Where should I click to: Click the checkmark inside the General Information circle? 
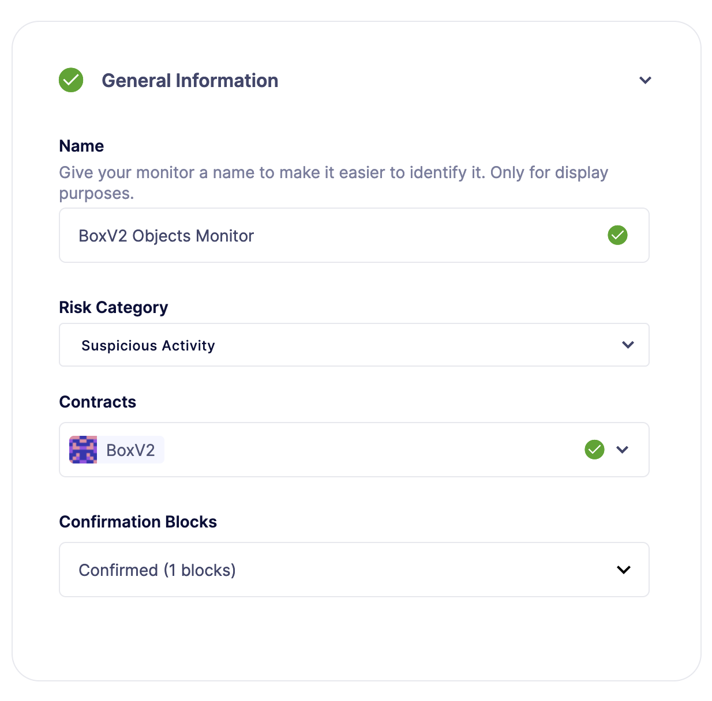70,80
